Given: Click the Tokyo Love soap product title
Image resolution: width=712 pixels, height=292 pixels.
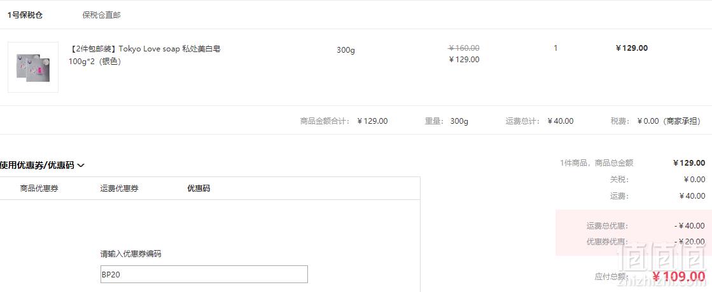Looking at the screenshot, I should point(144,55).
